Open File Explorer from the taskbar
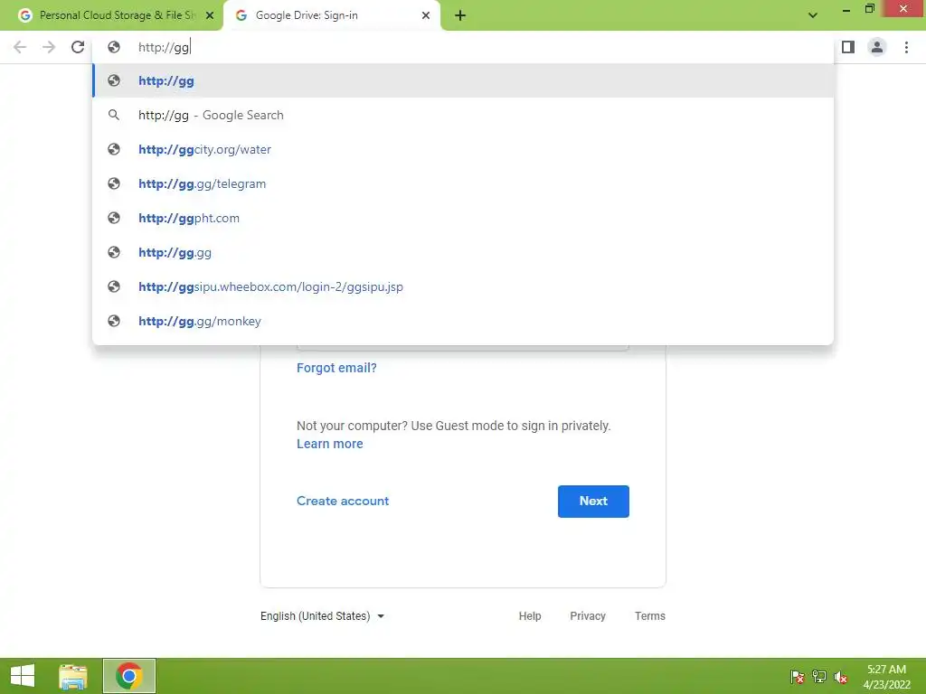 73,676
